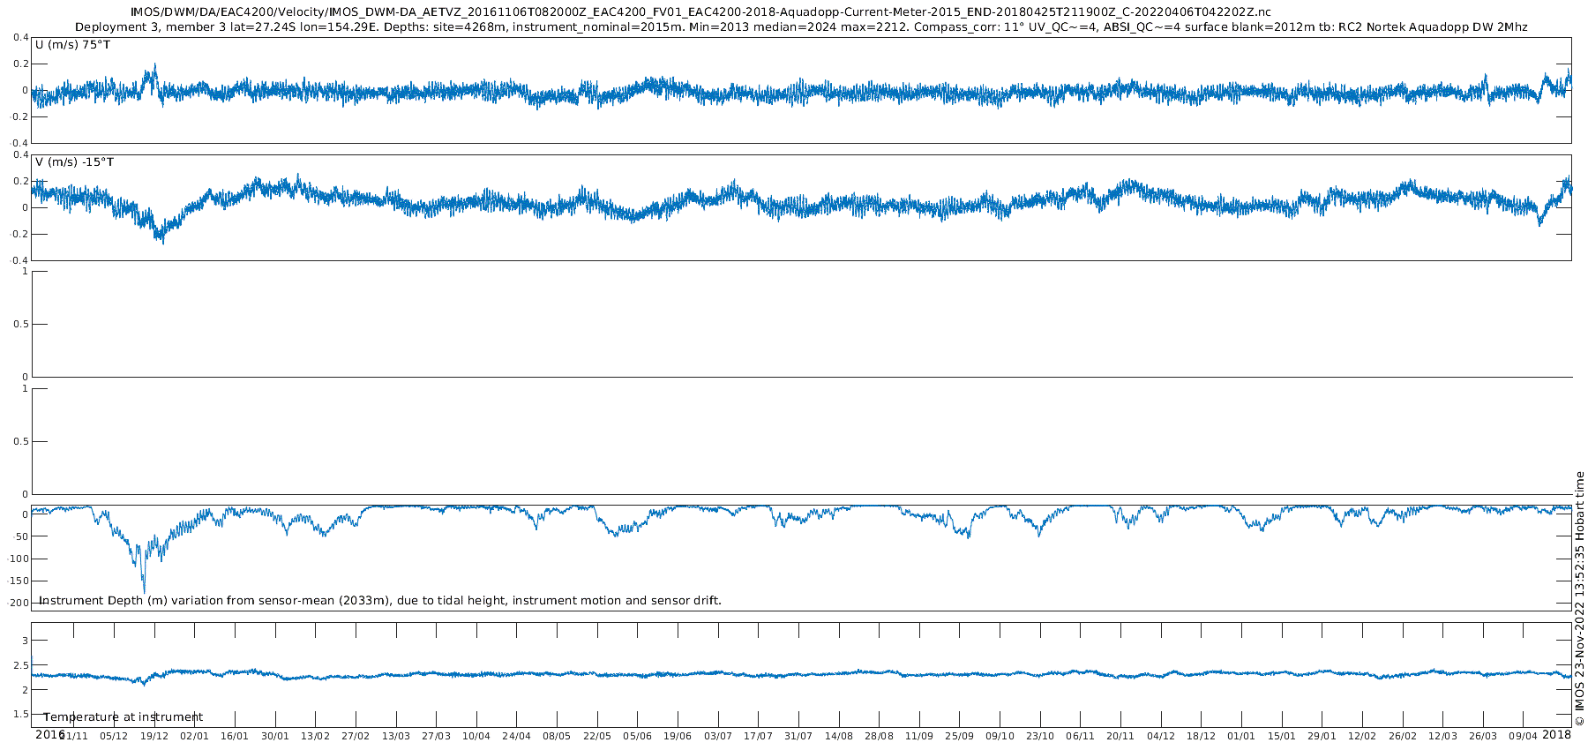
Task: Click the 28/08 date tick label
Action: [880, 736]
